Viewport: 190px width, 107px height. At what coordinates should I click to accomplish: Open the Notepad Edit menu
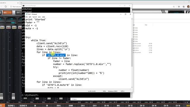[30, 17]
